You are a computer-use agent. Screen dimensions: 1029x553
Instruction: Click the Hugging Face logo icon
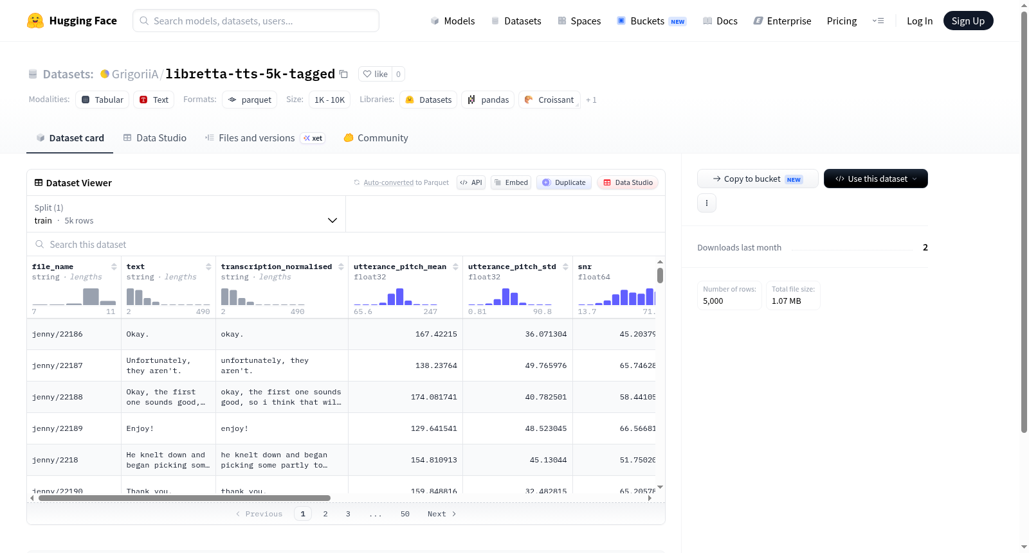[x=35, y=21]
